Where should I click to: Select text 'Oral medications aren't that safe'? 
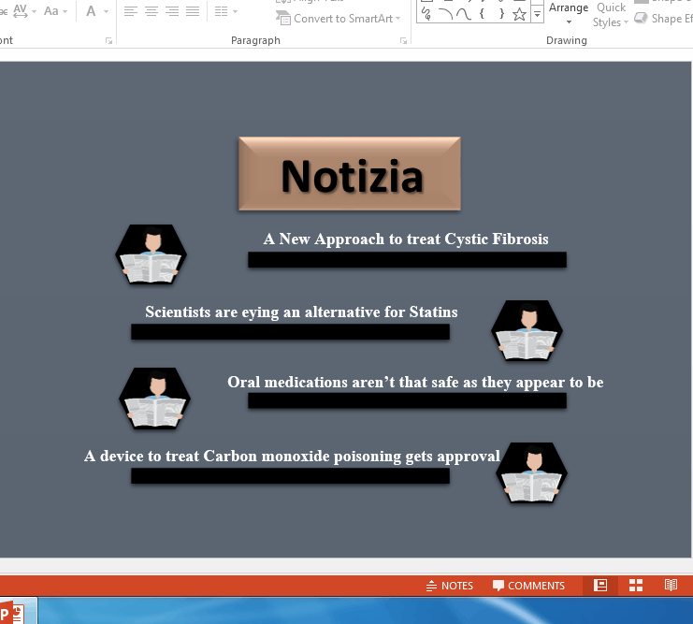coord(344,382)
